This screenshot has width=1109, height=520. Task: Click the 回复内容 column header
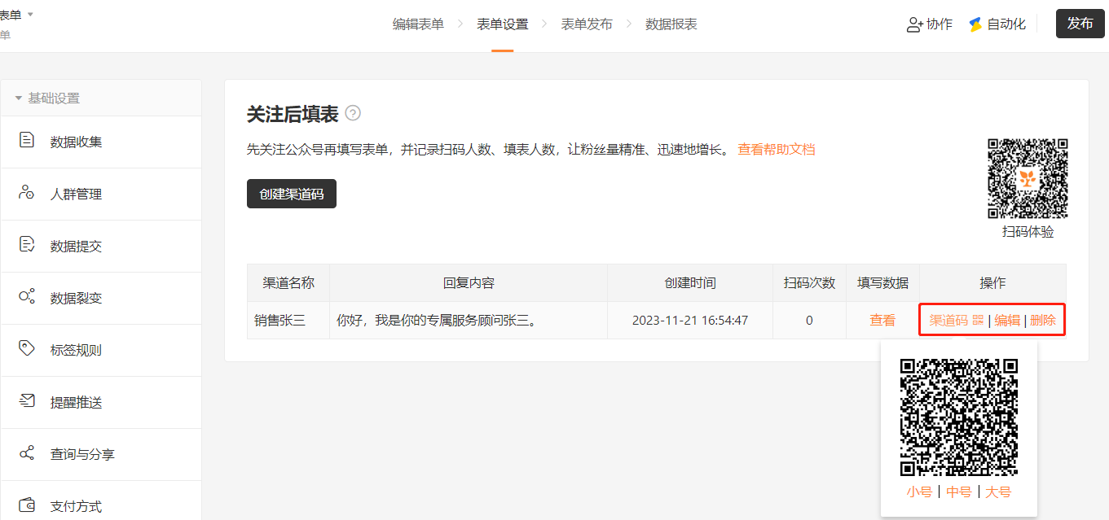(469, 283)
